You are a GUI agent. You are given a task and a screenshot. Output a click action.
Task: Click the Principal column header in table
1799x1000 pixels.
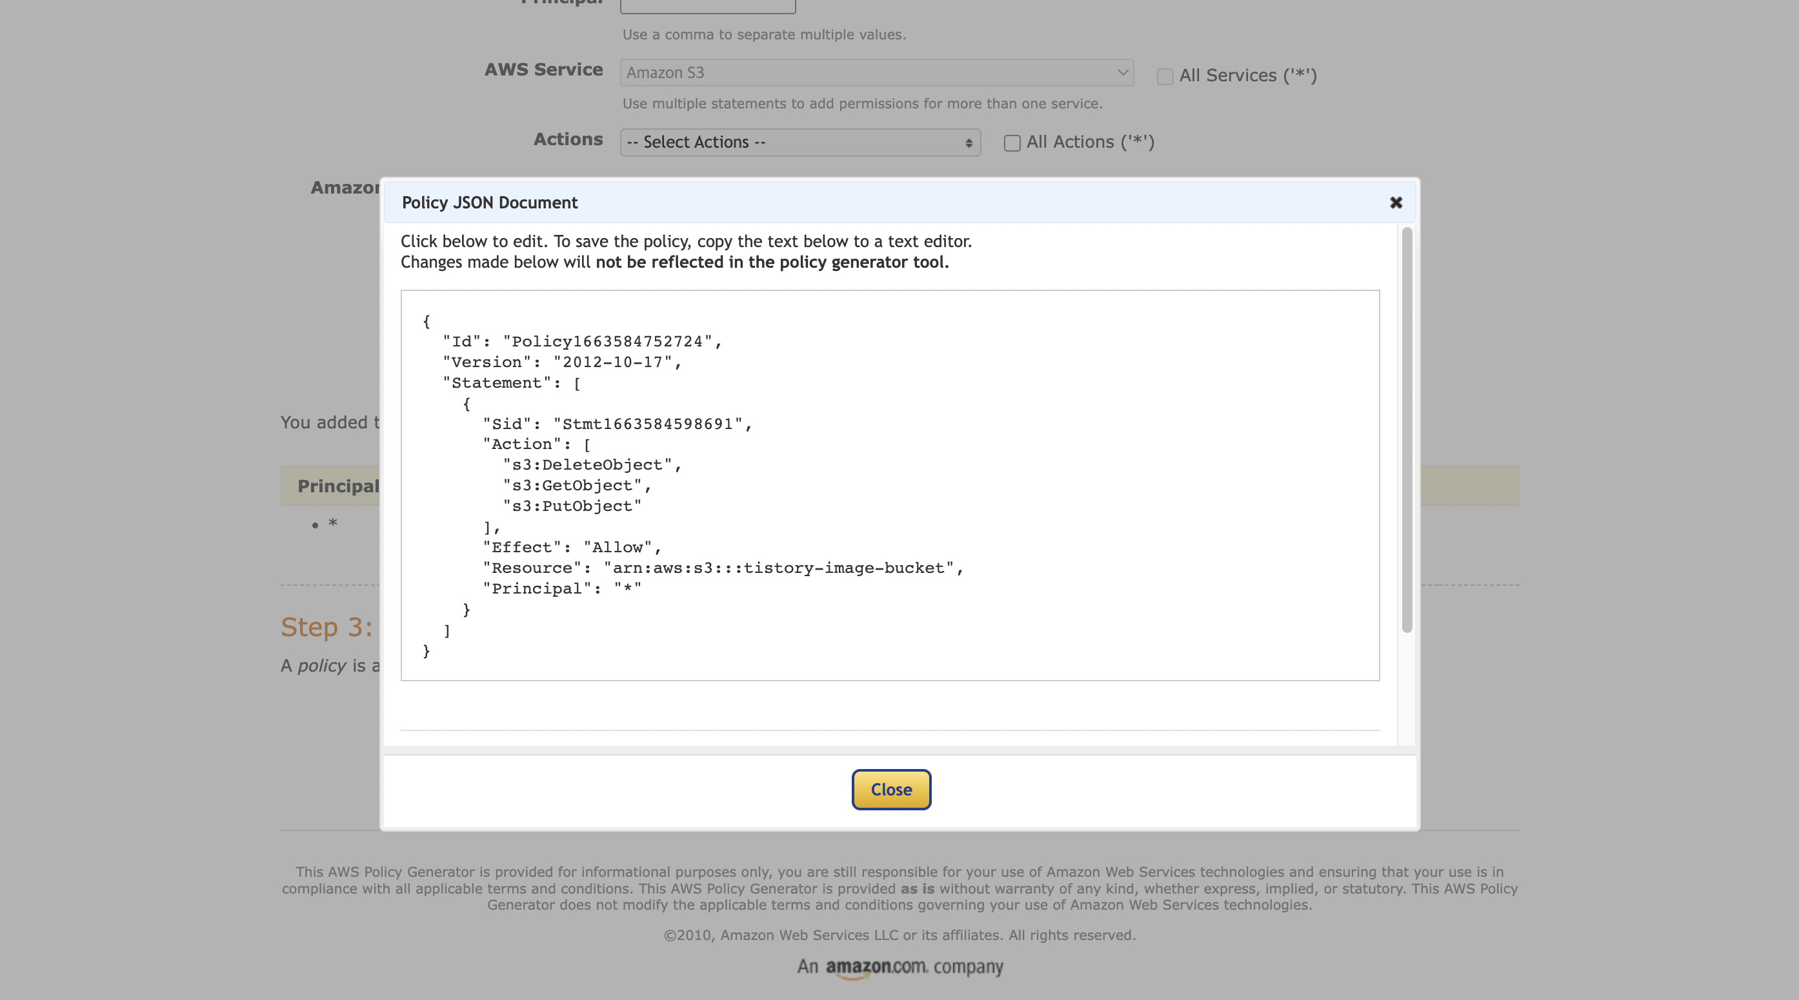click(x=338, y=486)
